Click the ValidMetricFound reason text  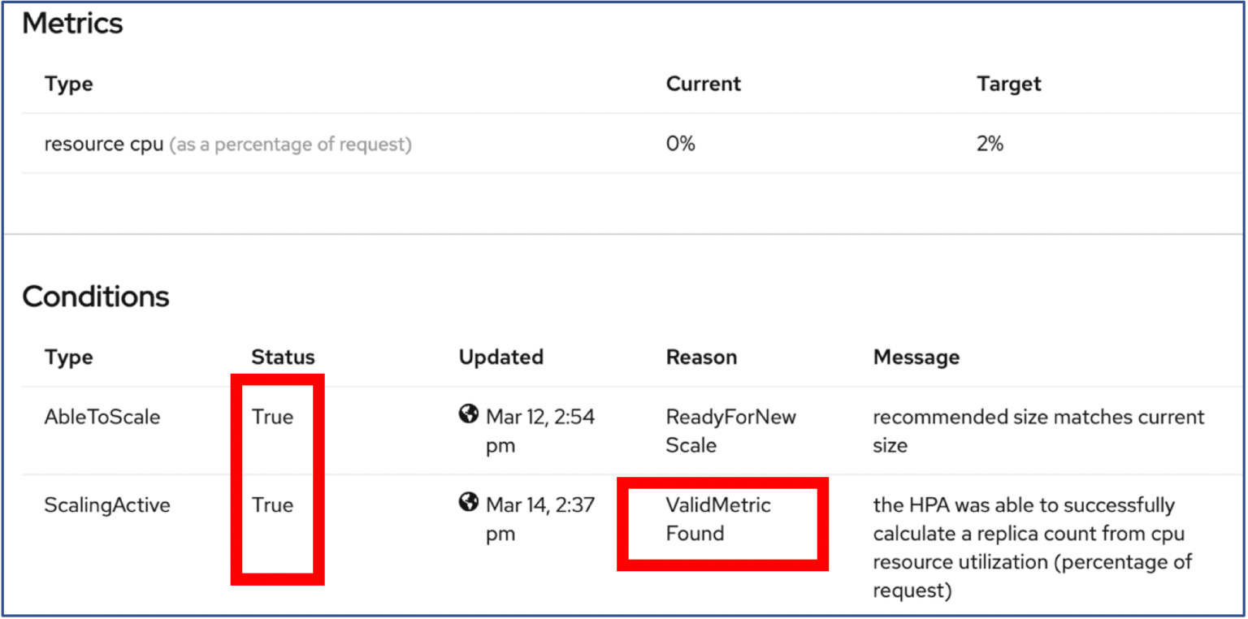[718, 518]
